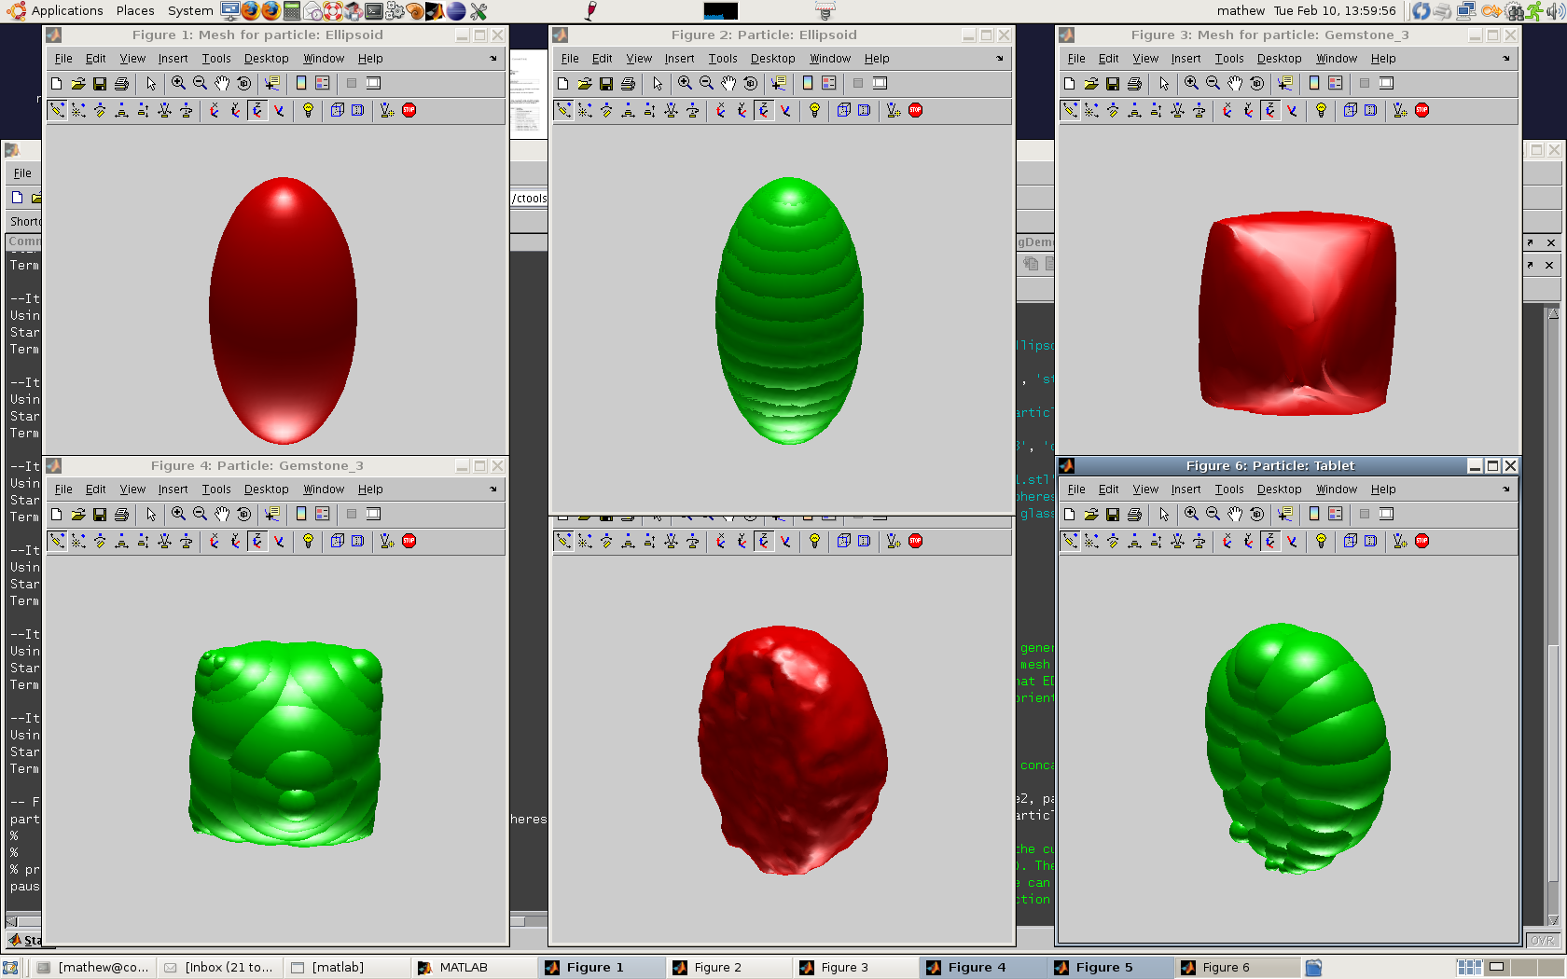1567x979 pixels.
Task: Click Print Figure icon in Figure 3
Action: click(1134, 83)
